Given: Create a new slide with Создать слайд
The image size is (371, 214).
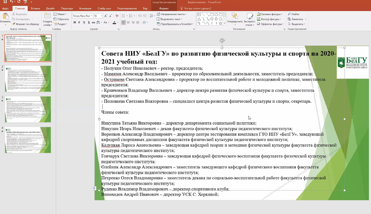Looking at the screenshot, I should point(47,19).
